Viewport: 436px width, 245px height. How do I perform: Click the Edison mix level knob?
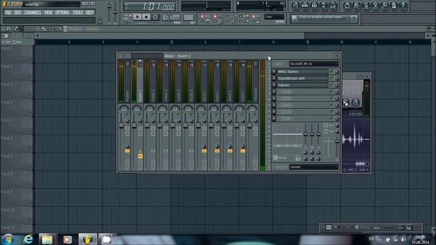(x=337, y=85)
